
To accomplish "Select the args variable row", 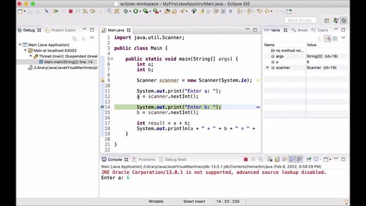I will pyautogui.click(x=306, y=56).
